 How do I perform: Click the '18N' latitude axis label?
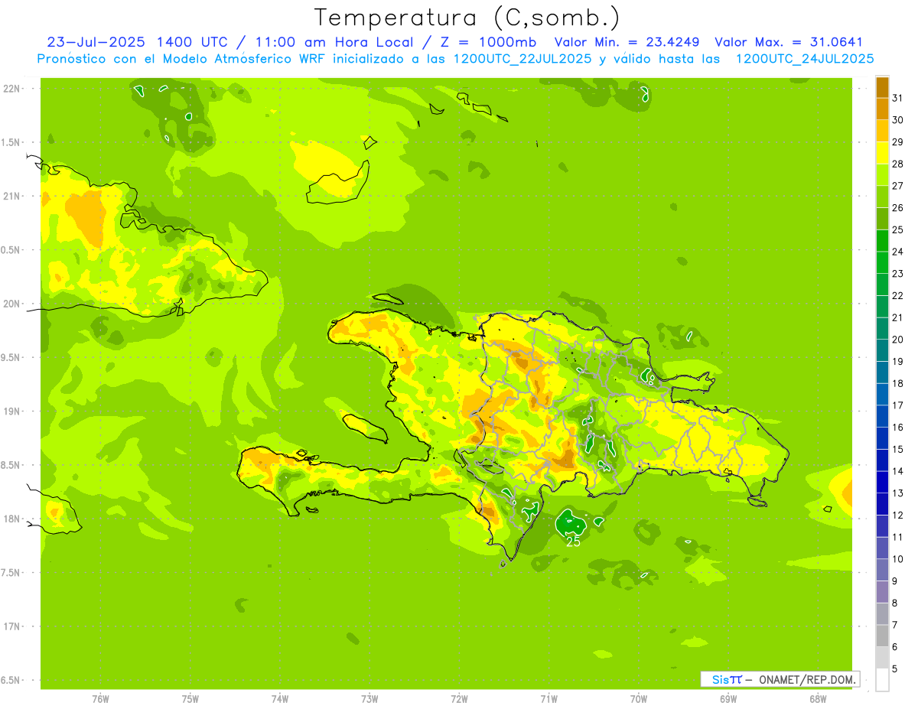[11, 519]
